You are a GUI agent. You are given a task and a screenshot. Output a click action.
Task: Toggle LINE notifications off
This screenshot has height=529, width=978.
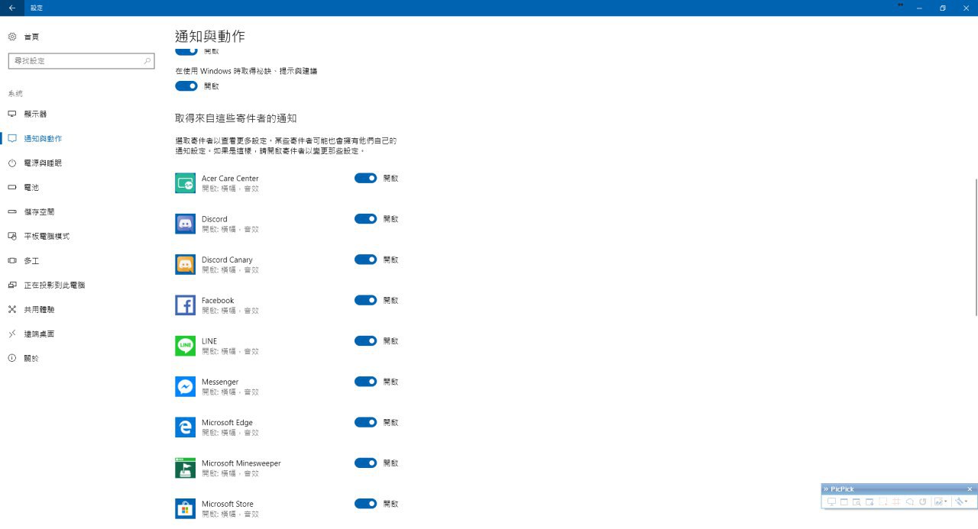[366, 340]
